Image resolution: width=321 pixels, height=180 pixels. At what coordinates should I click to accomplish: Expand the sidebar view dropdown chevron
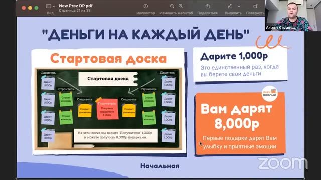(54, 6)
